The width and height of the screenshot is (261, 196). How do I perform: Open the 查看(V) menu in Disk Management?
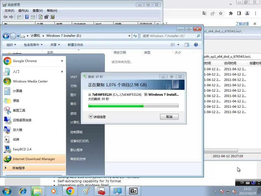pos(38,11)
